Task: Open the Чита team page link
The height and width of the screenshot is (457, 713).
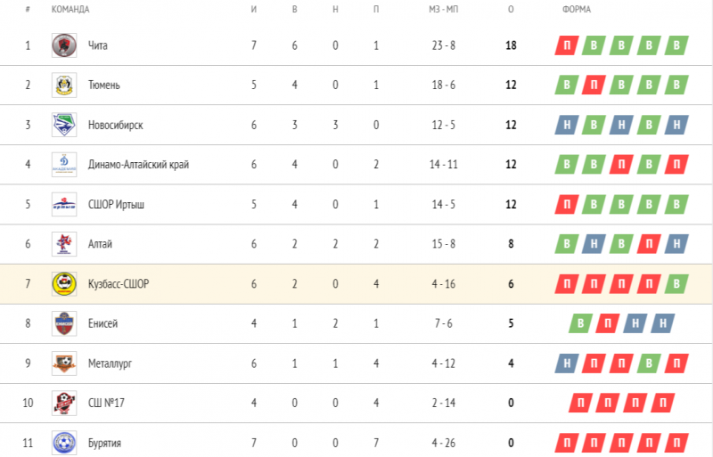Action: click(98, 45)
